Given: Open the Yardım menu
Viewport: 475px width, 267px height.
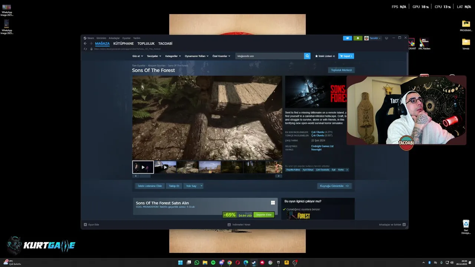Looking at the screenshot, I should [137, 38].
